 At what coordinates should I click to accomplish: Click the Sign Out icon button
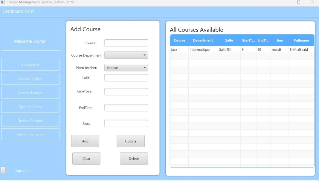click(x=3, y=170)
